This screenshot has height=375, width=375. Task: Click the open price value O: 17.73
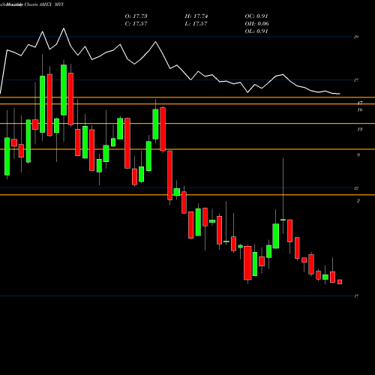136,16
